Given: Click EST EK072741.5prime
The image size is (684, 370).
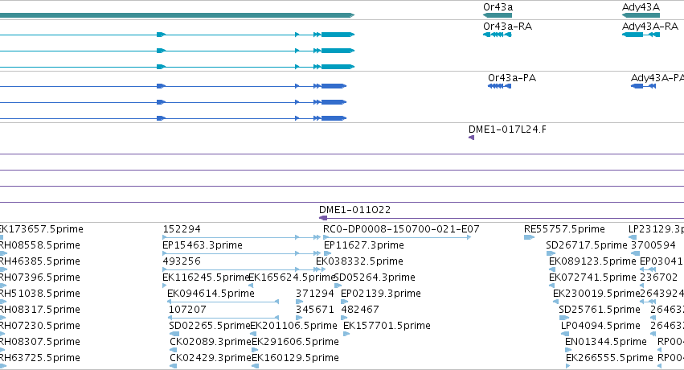Looking at the screenshot, I should click(x=592, y=277).
